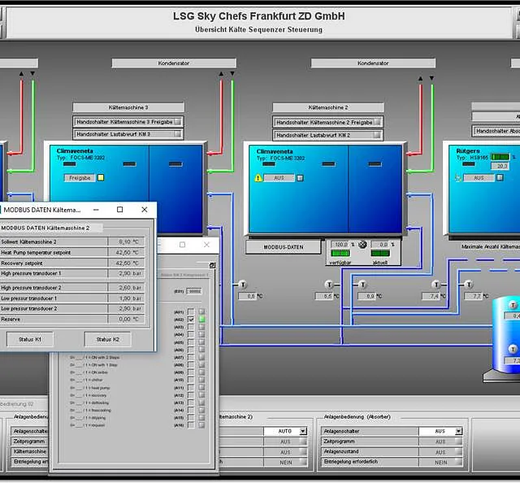The width and height of the screenshot is (520, 483).
Task: Click the temperature sensor icon above 0,0 °C
Action: point(362,285)
